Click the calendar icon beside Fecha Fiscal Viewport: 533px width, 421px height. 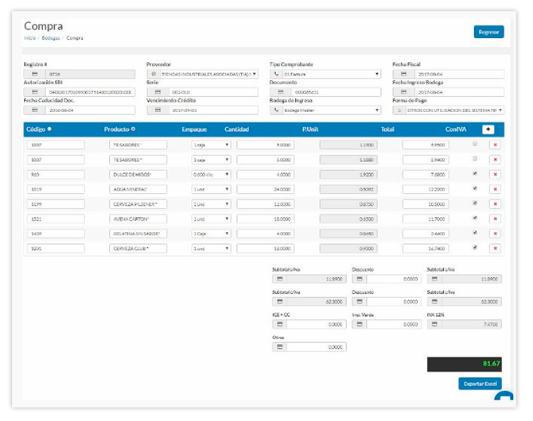pos(399,74)
